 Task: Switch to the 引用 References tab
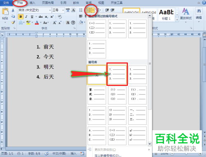[x=63, y=3]
